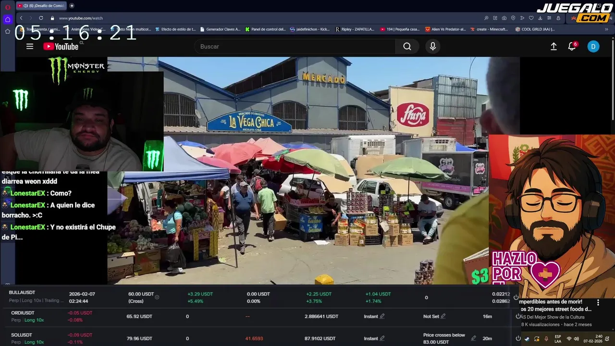This screenshot has height=346, width=615.
Task: Click the YouTube Buscar search field
Action: [x=295, y=46]
